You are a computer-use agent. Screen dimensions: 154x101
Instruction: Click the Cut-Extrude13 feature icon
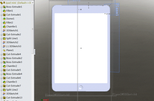[x=4, y=98]
